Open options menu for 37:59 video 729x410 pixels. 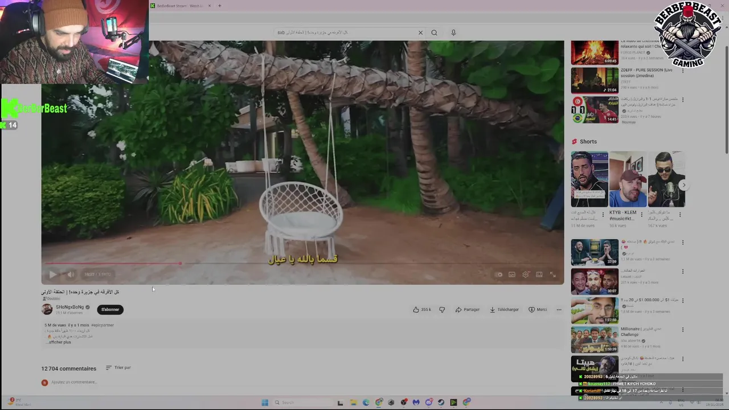coord(683,243)
